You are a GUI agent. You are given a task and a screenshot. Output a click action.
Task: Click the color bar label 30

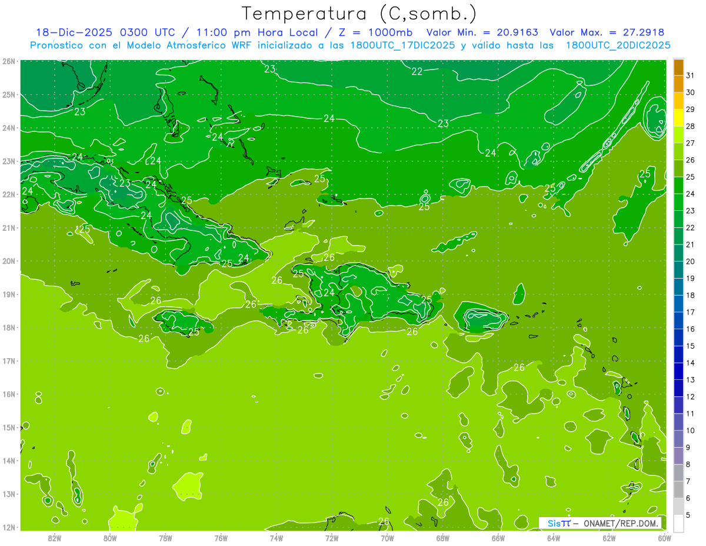click(690, 92)
